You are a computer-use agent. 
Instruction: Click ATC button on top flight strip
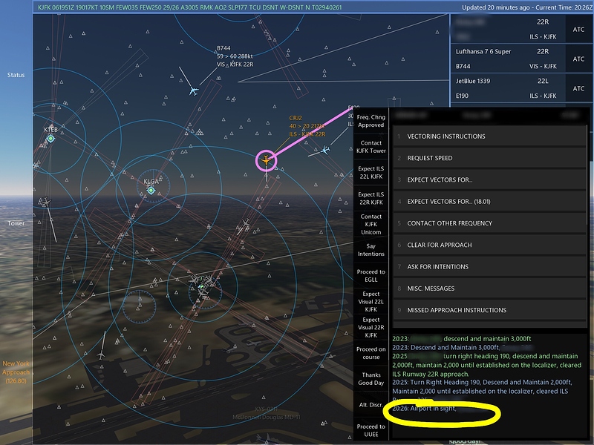(x=578, y=29)
